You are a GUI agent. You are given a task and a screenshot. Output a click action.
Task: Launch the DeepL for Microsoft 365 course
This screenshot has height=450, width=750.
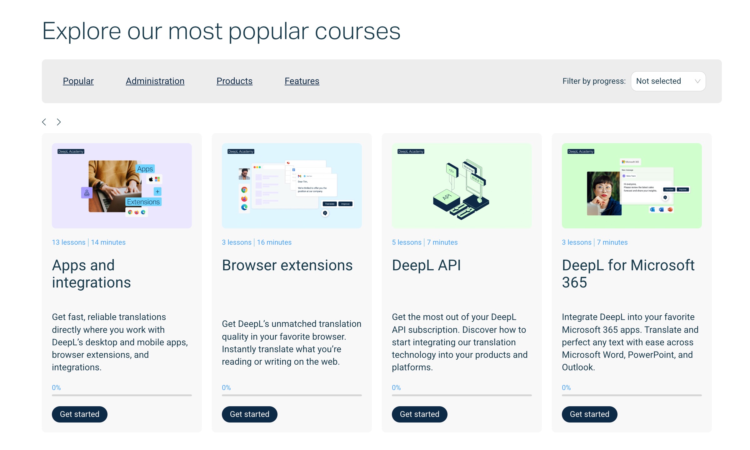[x=589, y=414]
